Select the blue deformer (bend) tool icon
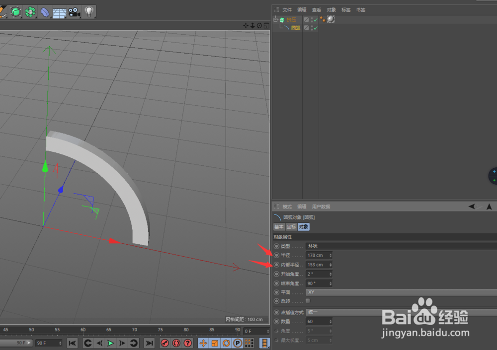 [45, 12]
